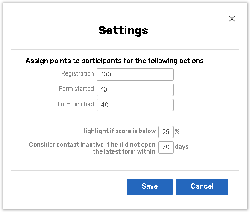Cancel the settings changes
Viewport: 250px width, 212px height.
(x=202, y=187)
